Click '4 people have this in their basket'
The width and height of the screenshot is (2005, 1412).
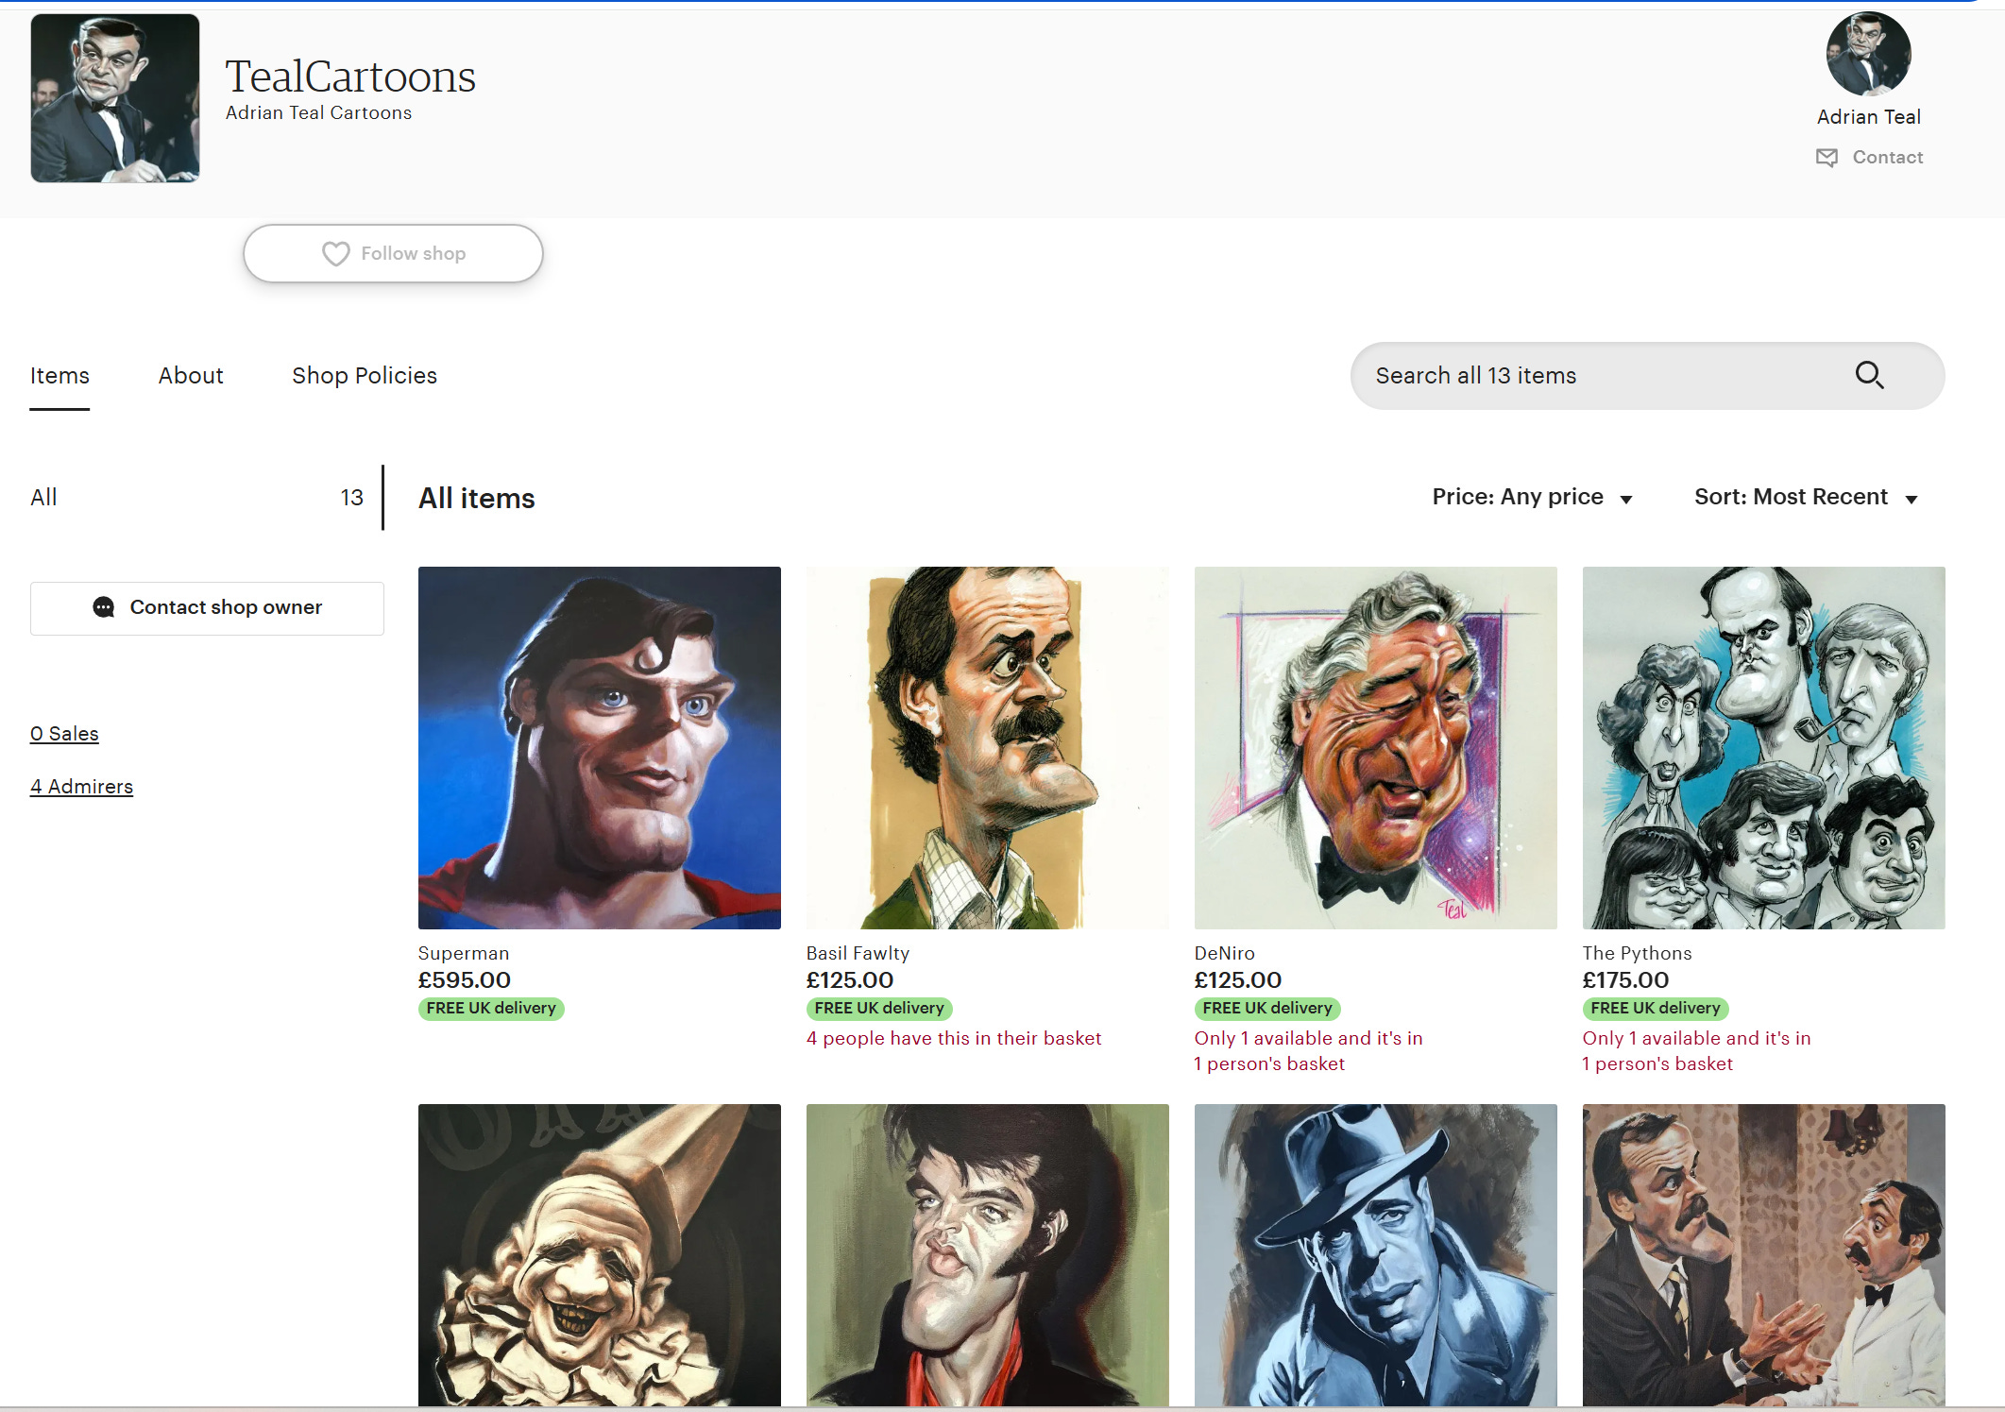tap(954, 1039)
